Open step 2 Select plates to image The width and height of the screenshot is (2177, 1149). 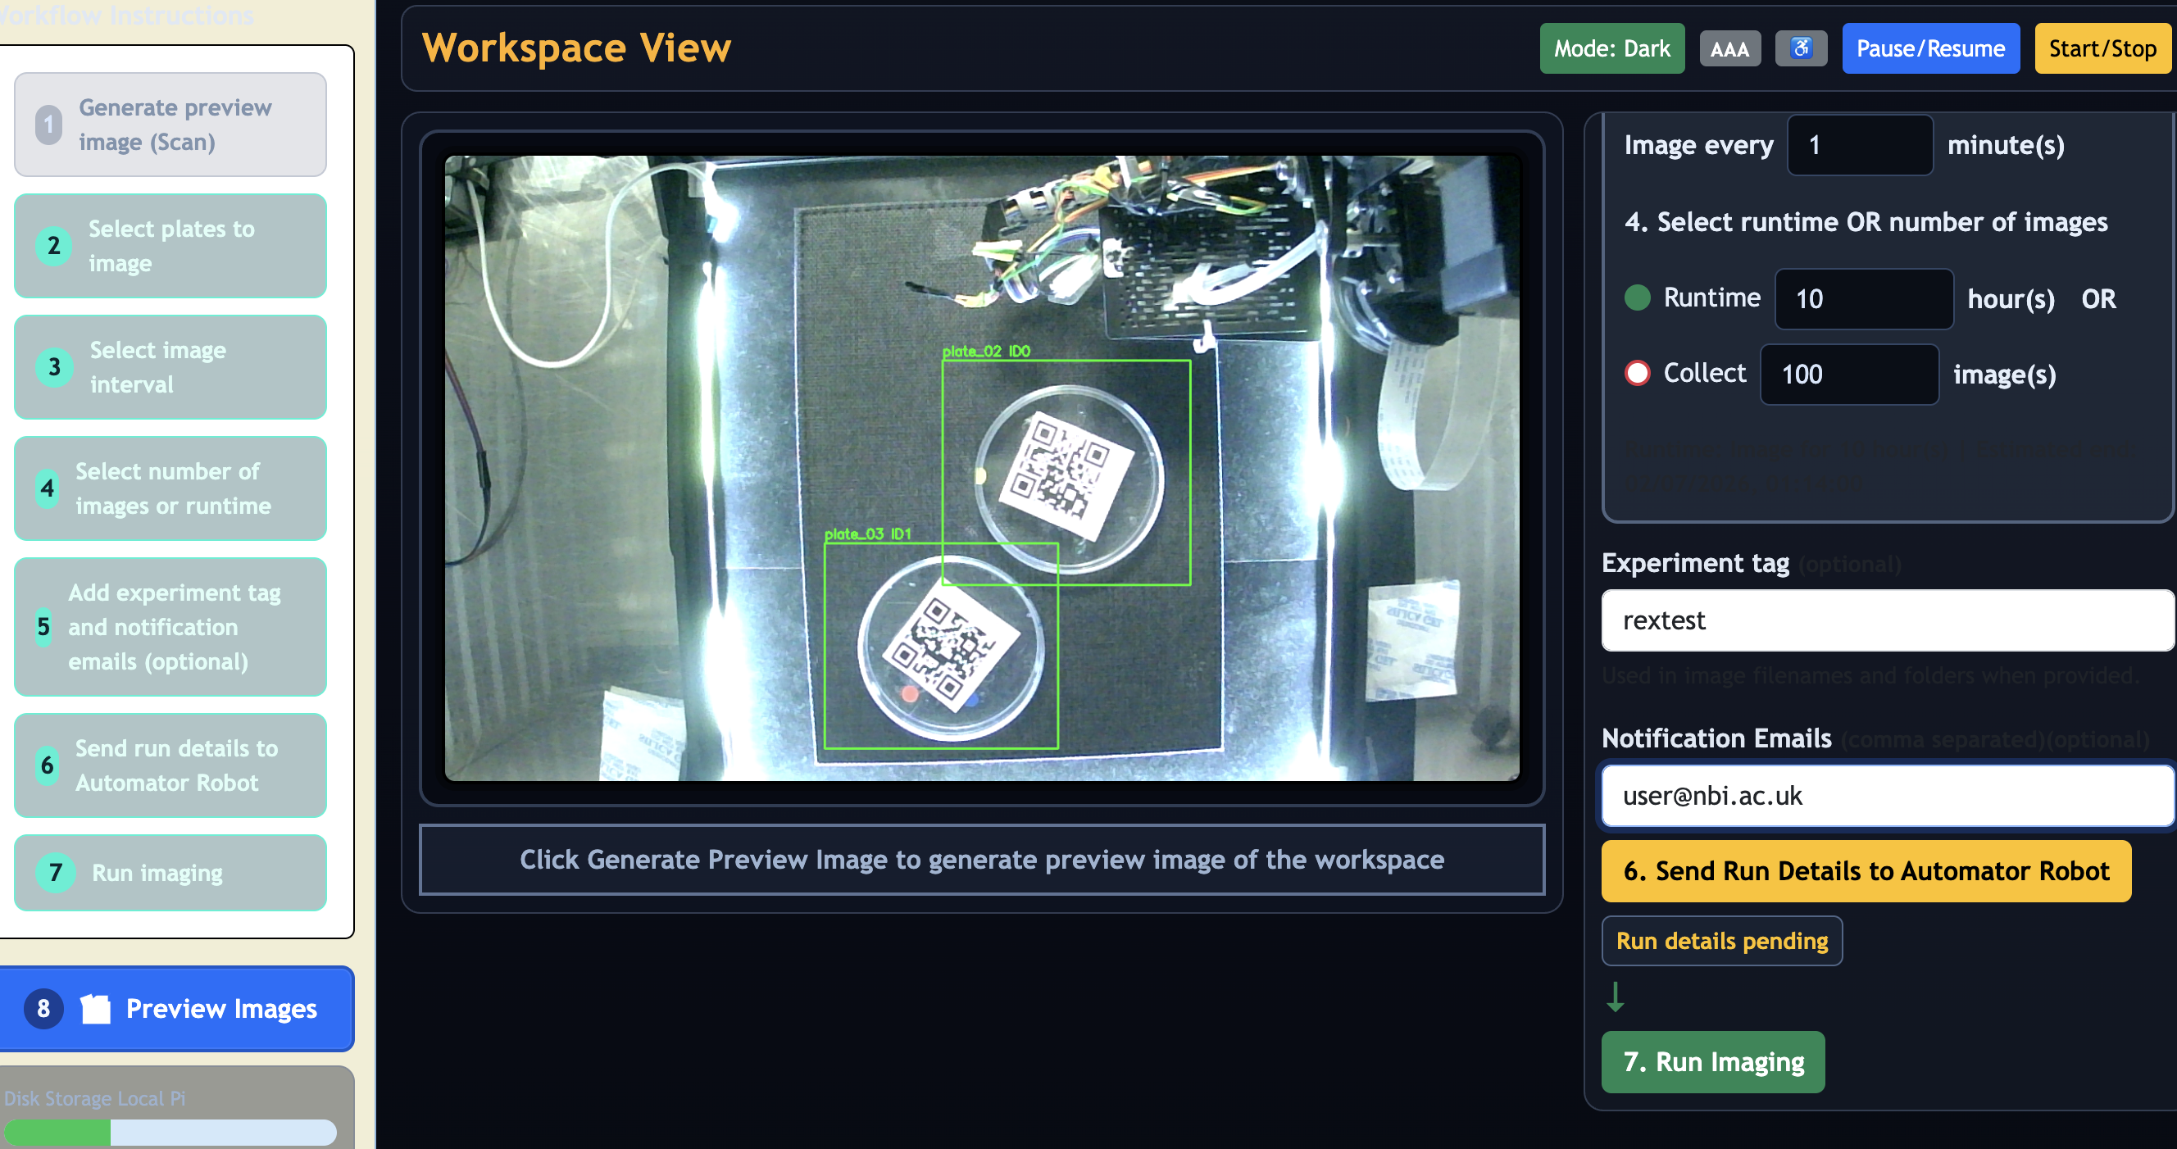click(x=170, y=246)
